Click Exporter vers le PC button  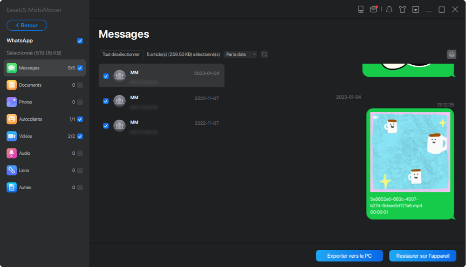349,256
